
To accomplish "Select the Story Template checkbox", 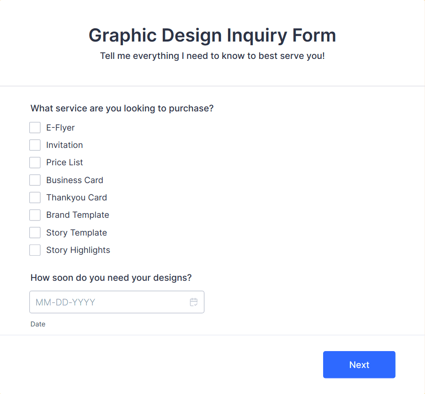I will pyautogui.click(x=35, y=232).
